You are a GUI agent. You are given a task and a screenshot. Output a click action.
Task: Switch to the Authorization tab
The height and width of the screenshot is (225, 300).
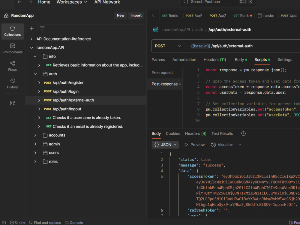pyautogui.click(x=184, y=60)
